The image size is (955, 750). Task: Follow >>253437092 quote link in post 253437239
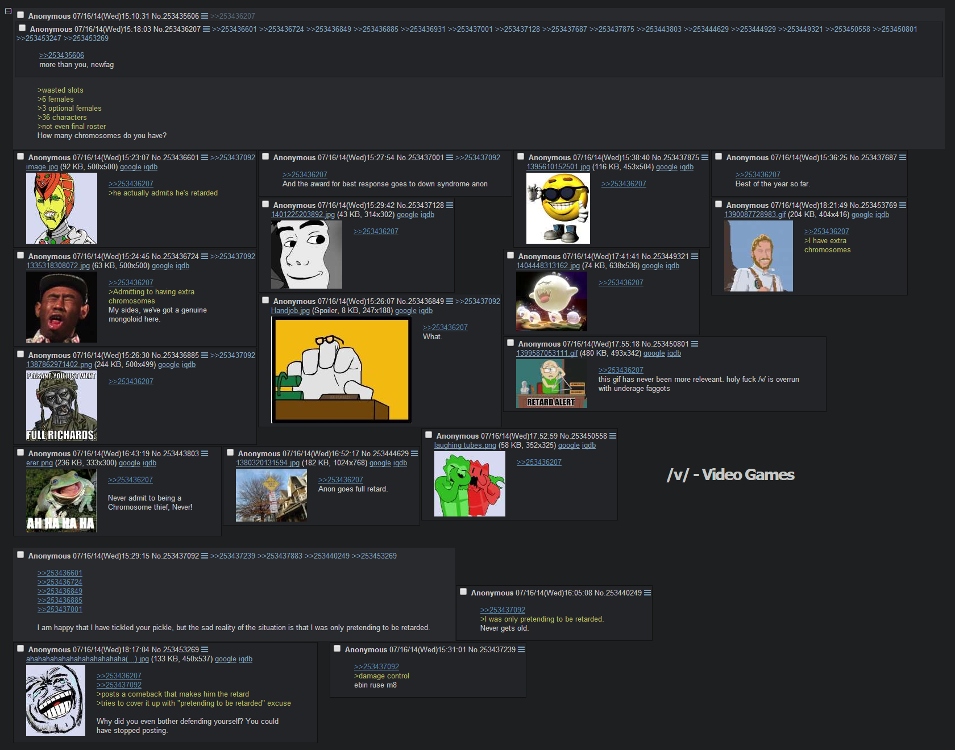coord(376,667)
